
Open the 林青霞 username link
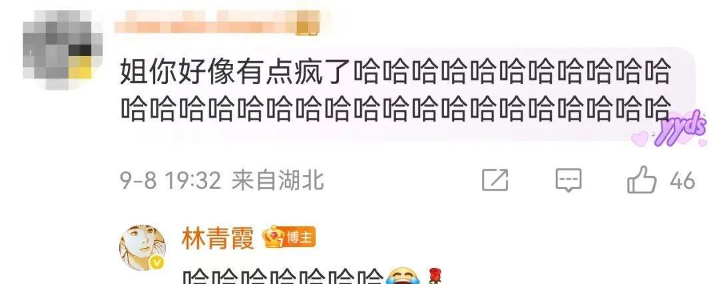218,237
